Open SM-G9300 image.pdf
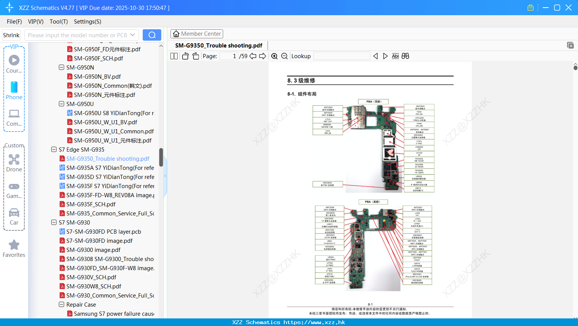The image size is (578, 326). 93,250
